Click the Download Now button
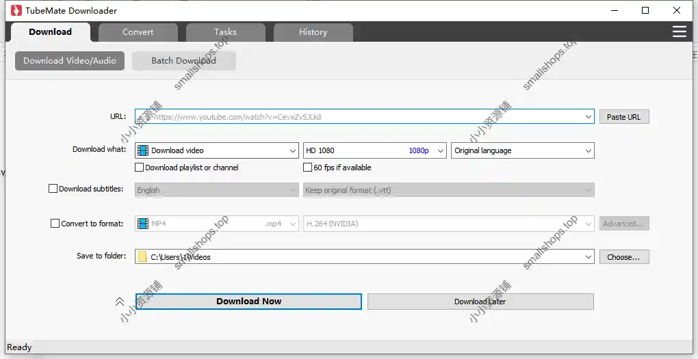Screen dimensions: 698x359 (x=249, y=301)
